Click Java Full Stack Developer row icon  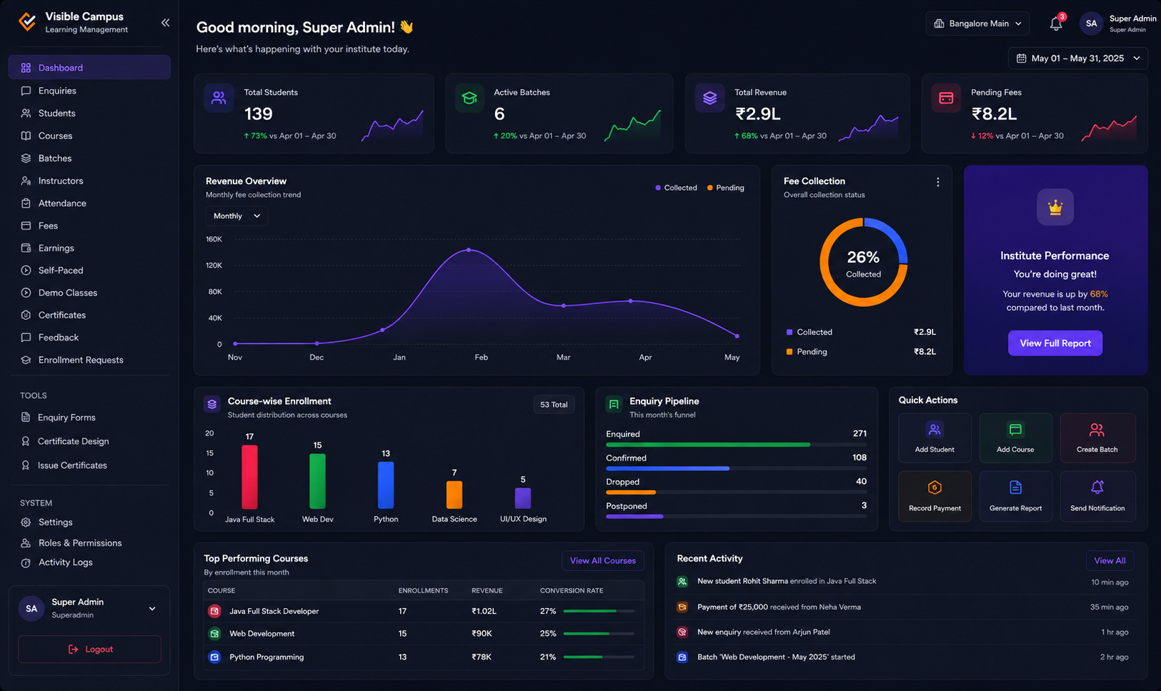coord(214,611)
